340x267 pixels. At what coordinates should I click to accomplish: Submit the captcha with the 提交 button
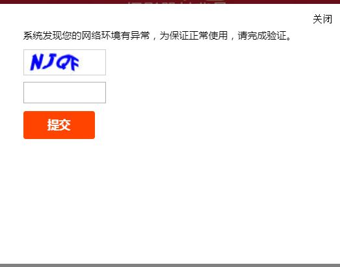pyautogui.click(x=59, y=125)
